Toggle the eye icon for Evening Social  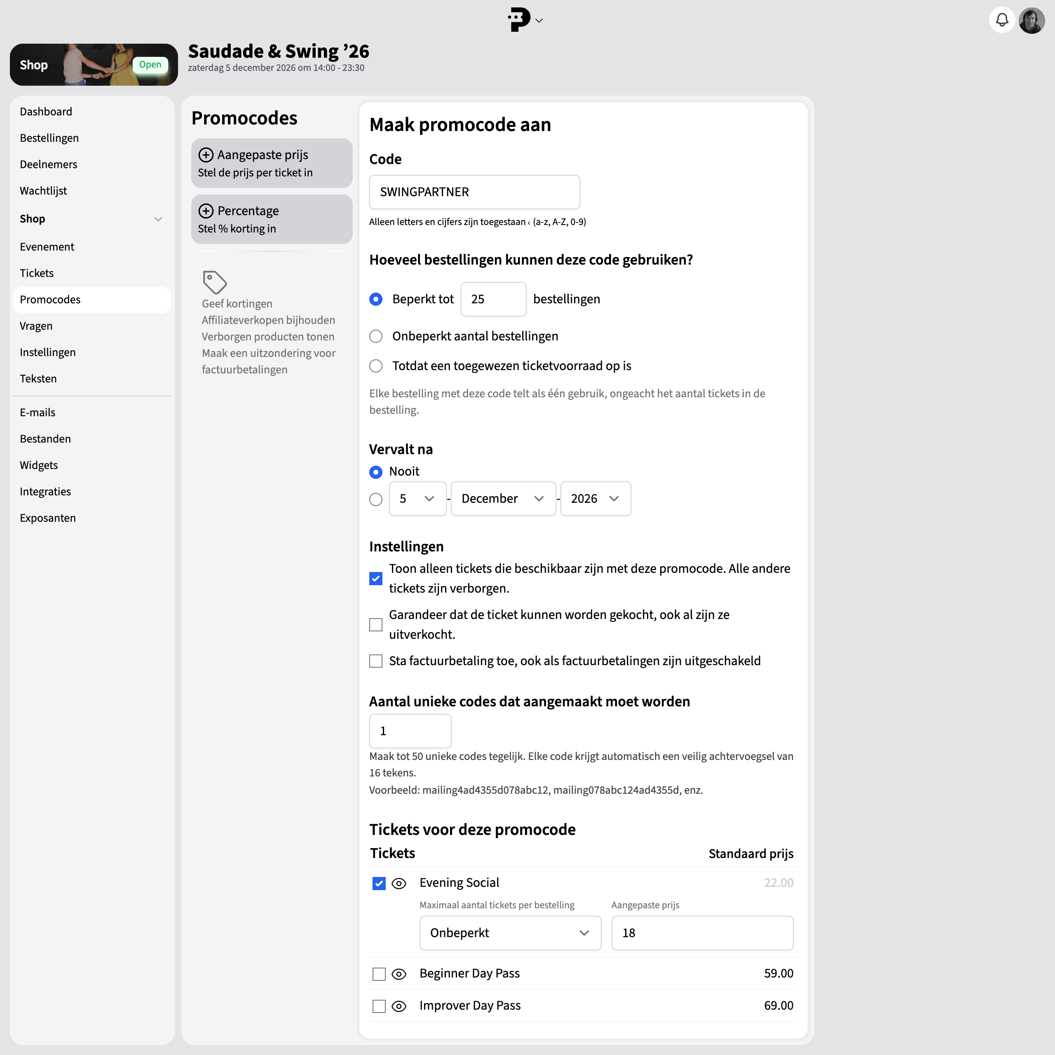pyautogui.click(x=399, y=884)
